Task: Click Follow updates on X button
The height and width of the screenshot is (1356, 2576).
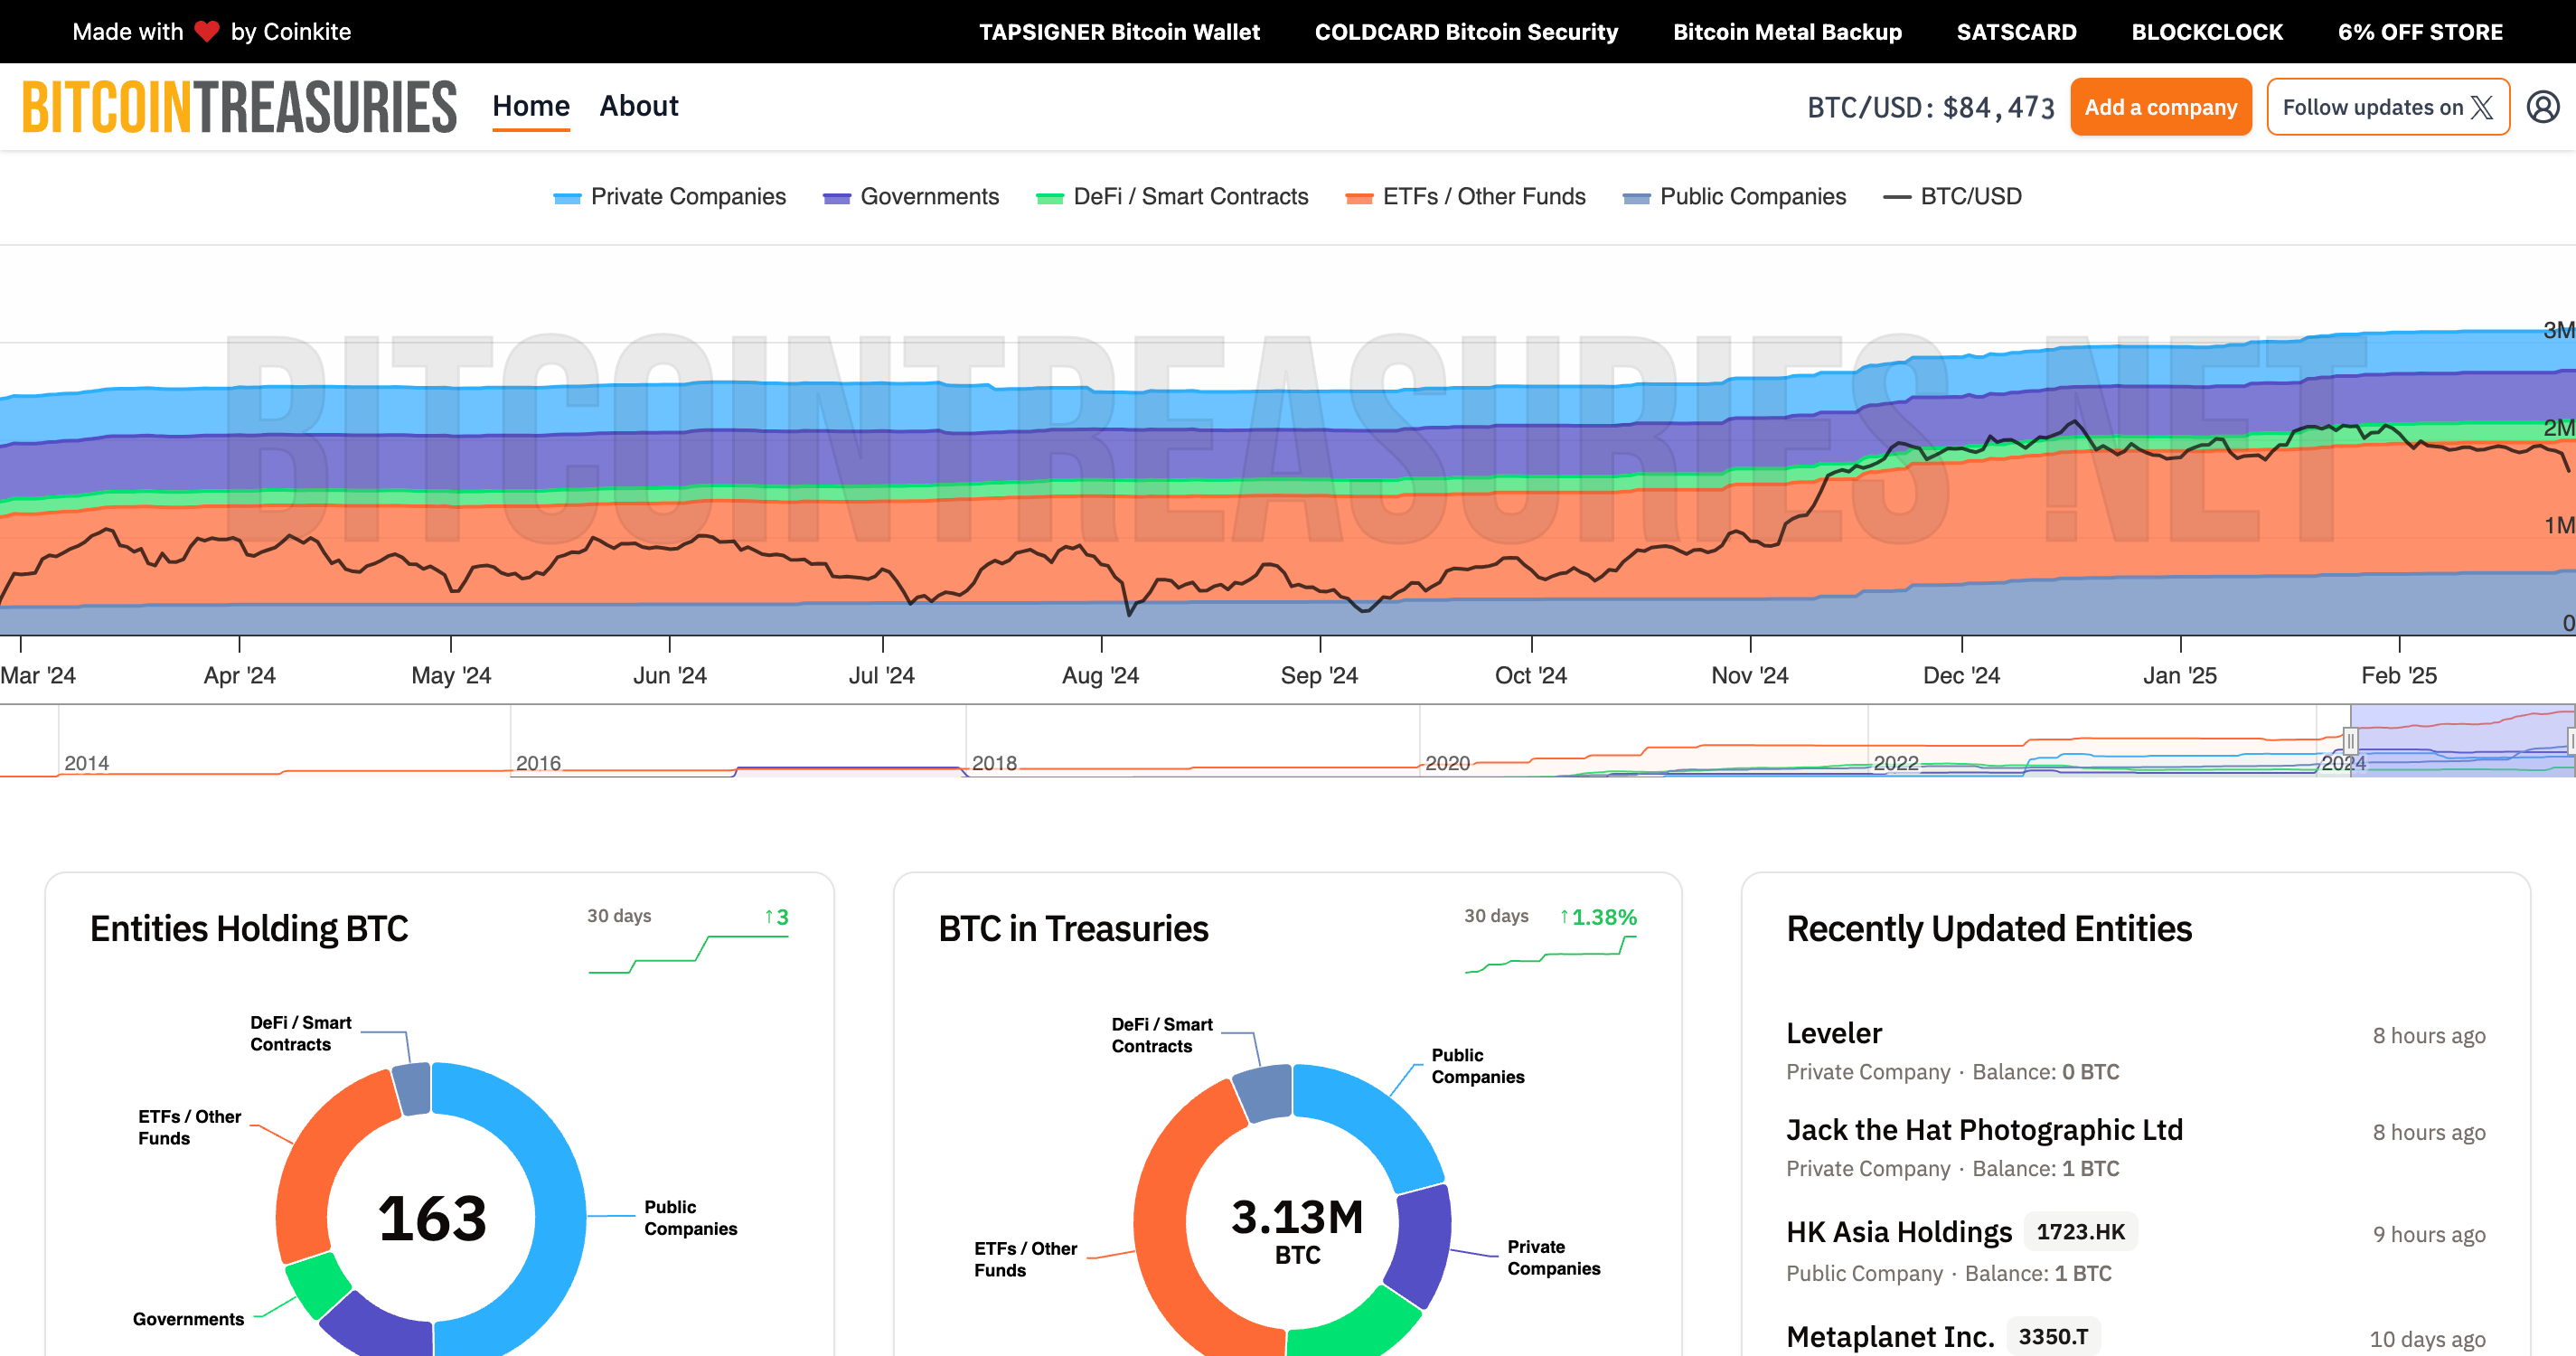Action: tap(2388, 107)
